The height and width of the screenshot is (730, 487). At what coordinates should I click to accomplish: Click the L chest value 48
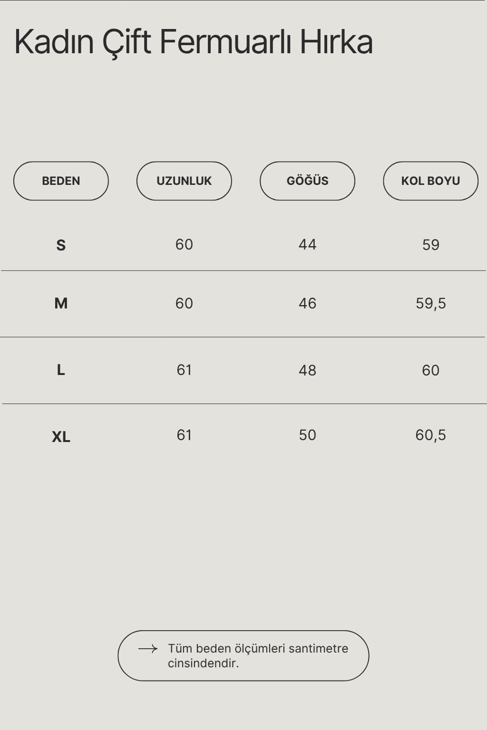tap(307, 370)
